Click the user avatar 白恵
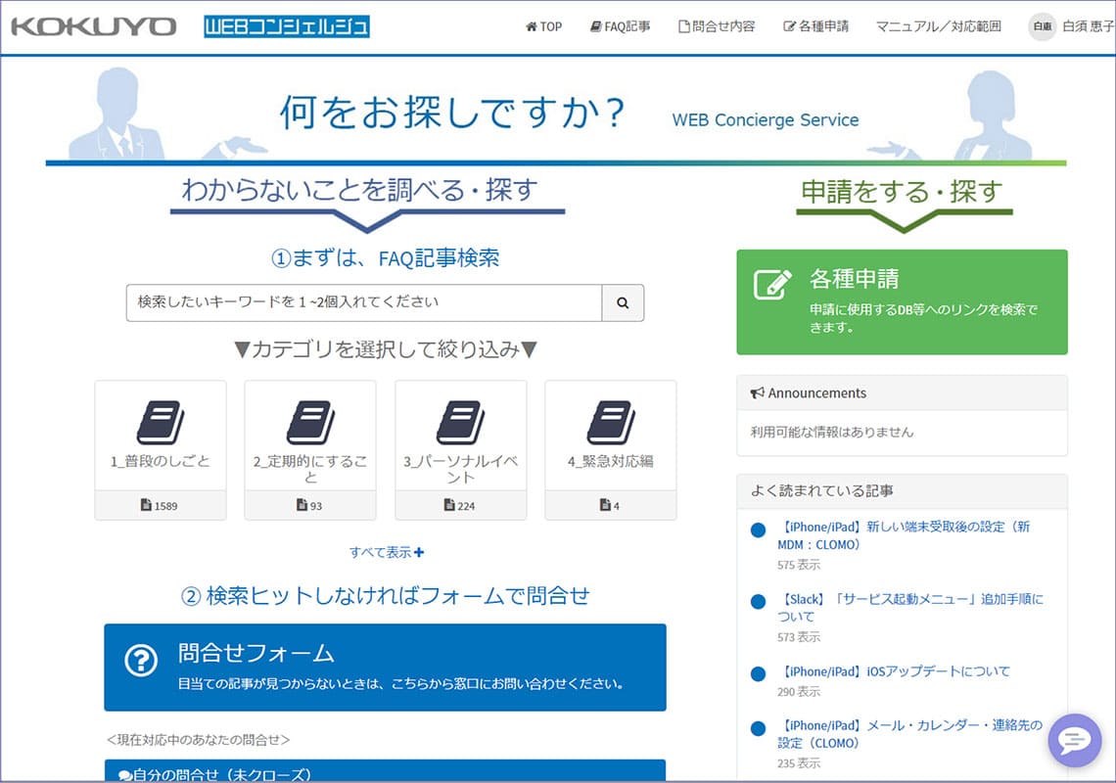The height and width of the screenshot is (783, 1116). pos(1042,26)
